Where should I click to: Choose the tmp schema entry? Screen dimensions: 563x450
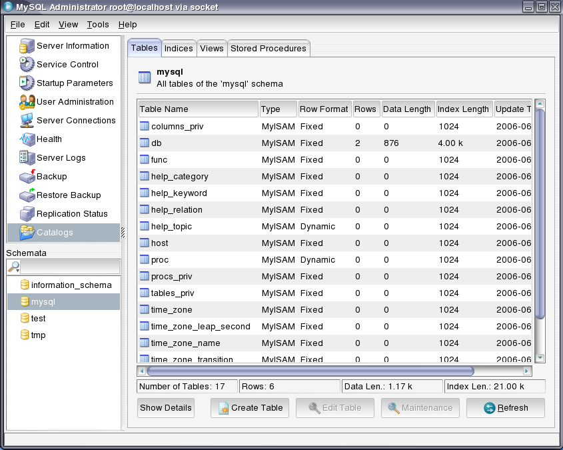pyautogui.click(x=38, y=335)
